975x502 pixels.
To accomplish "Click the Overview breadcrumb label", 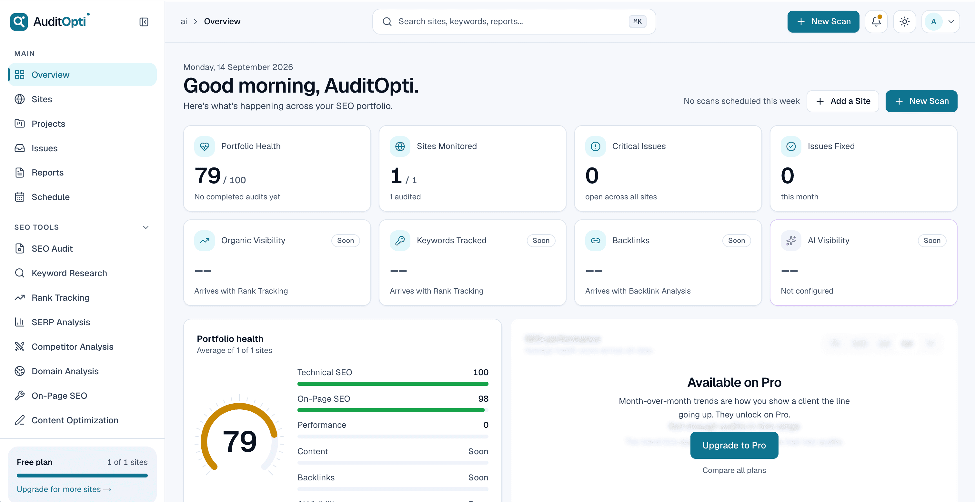I will tap(222, 22).
